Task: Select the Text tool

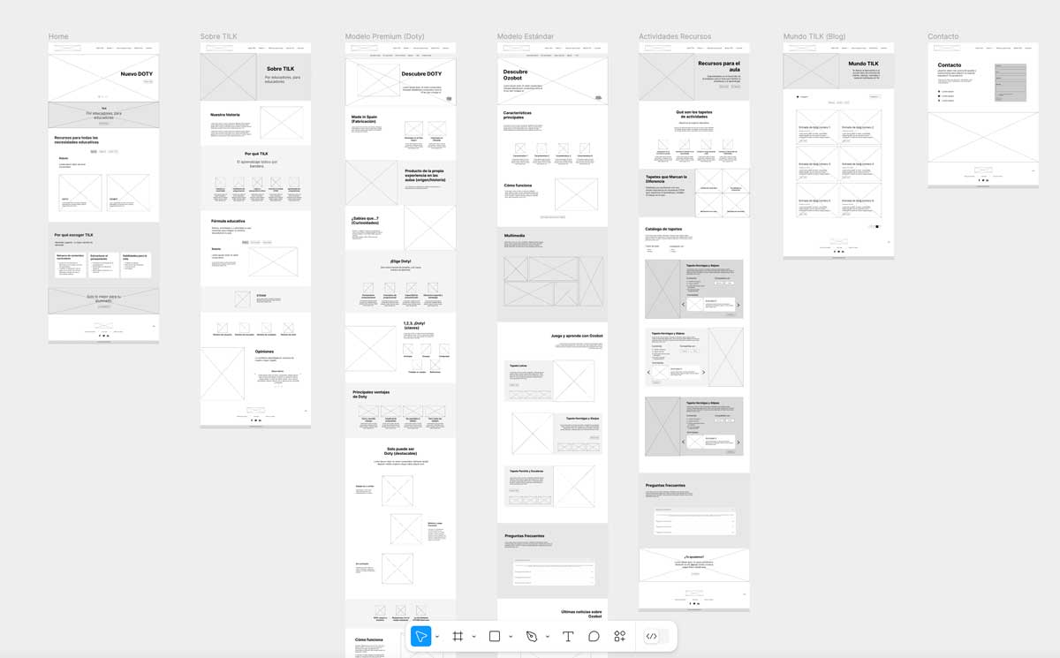Action: point(568,636)
